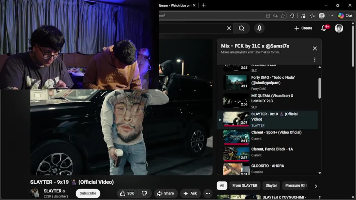Open the favorites list icon
Image resolution: width=356 pixels, height=200 pixels.
[x=312, y=16]
